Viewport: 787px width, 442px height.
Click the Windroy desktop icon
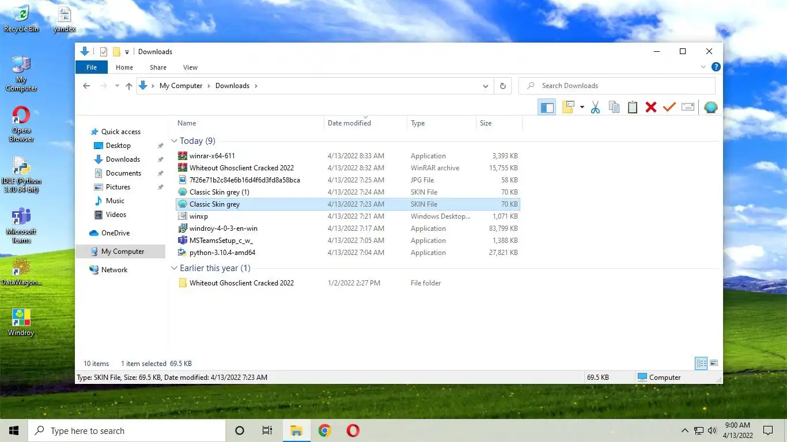21,322
